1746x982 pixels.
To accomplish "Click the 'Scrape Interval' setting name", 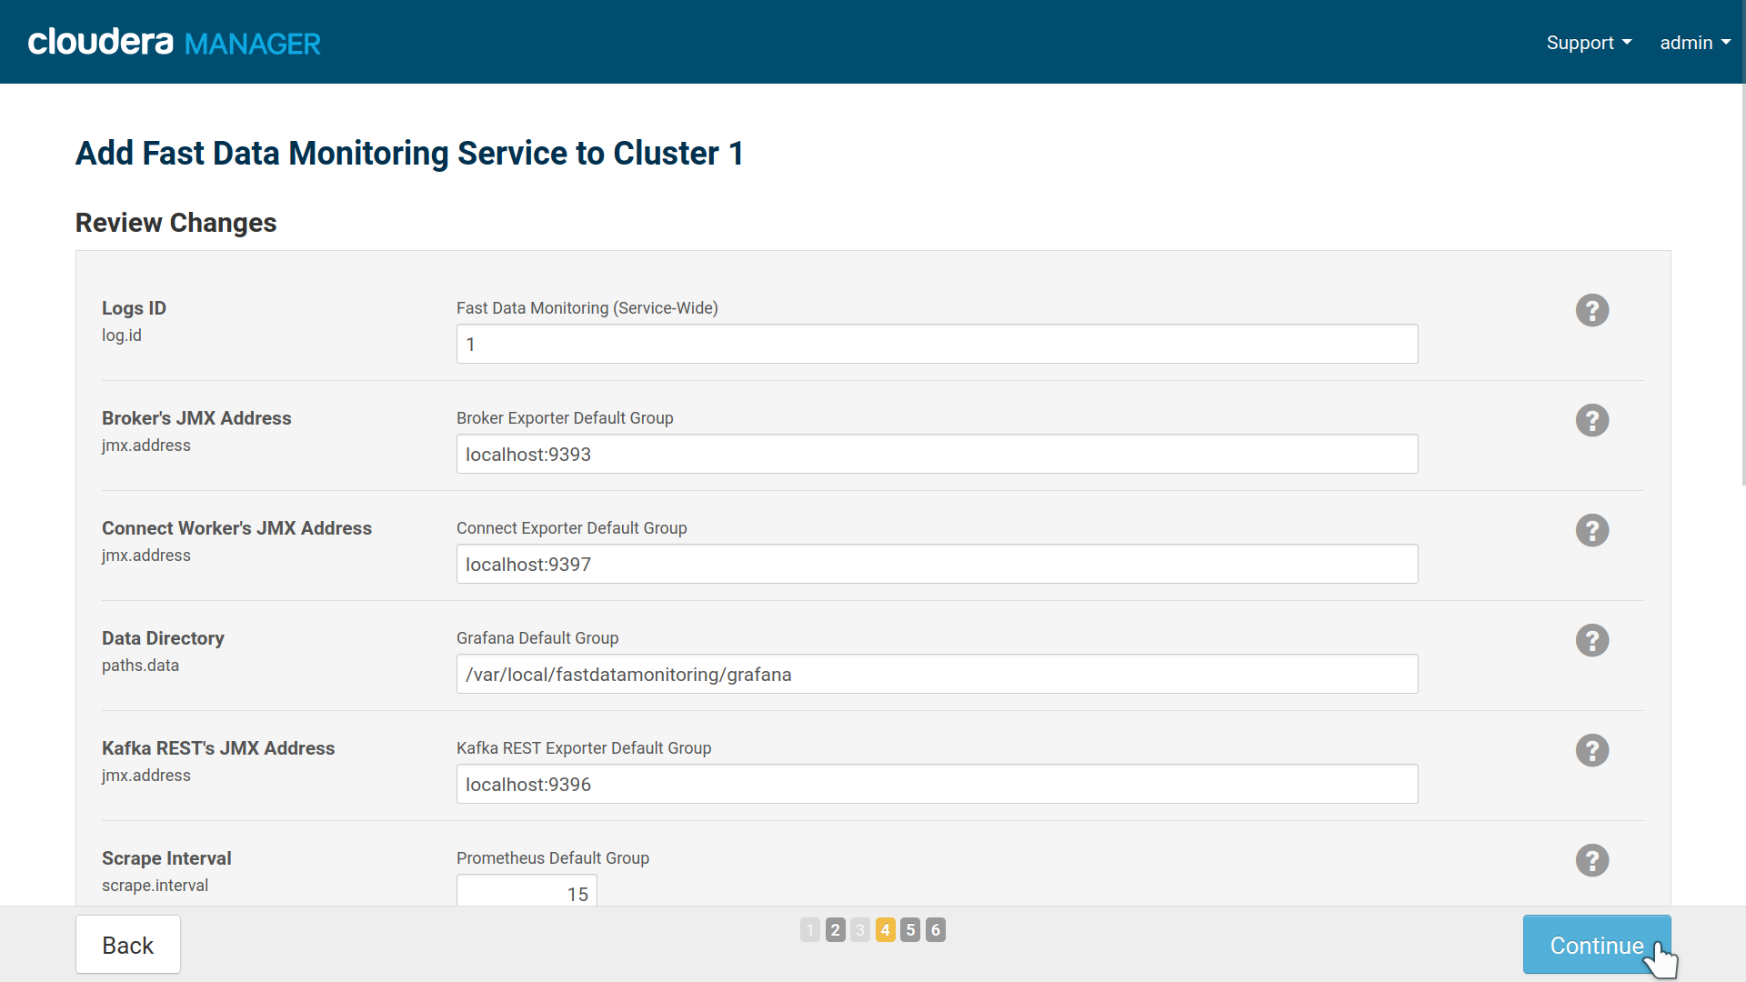I will coord(166,858).
